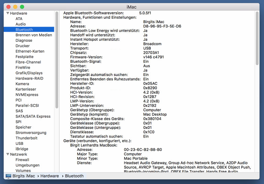Collapse the Hardware section triangle

tap(8, 13)
